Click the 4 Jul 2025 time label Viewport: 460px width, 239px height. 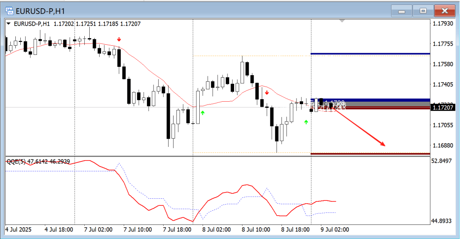18,229
